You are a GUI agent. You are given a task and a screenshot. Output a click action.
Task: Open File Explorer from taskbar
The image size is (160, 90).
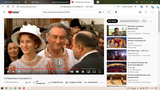[11, 88]
